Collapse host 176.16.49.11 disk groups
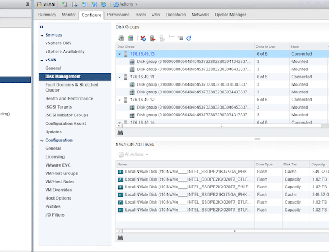Image resolution: width=329 pixels, height=252 pixels. [119, 77]
